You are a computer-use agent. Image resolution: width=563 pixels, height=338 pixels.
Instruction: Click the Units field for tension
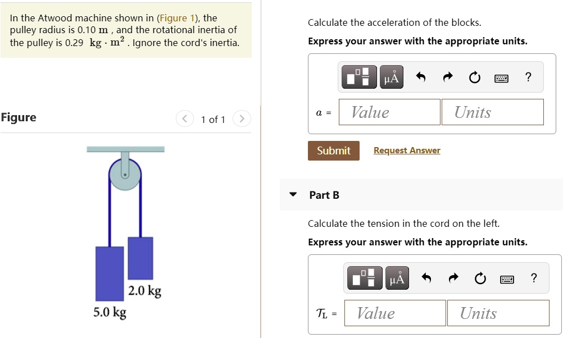498,313
